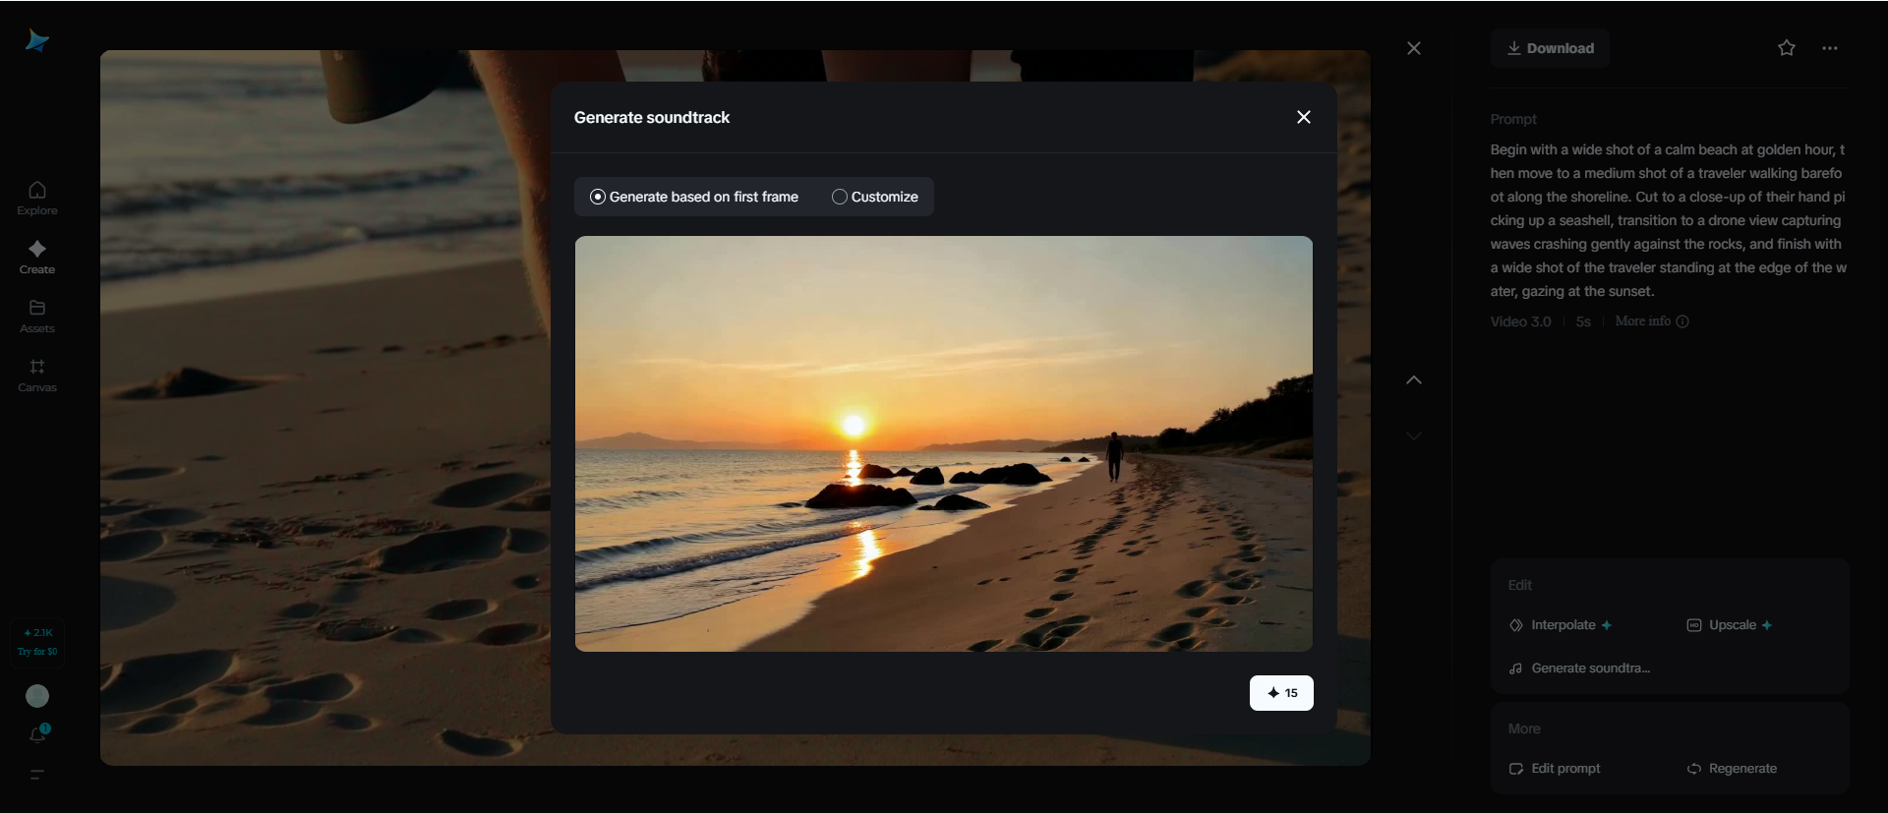Image resolution: width=1888 pixels, height=813 pixels.
Task: Open the user profile avatar
Action: tap(37, 696)
